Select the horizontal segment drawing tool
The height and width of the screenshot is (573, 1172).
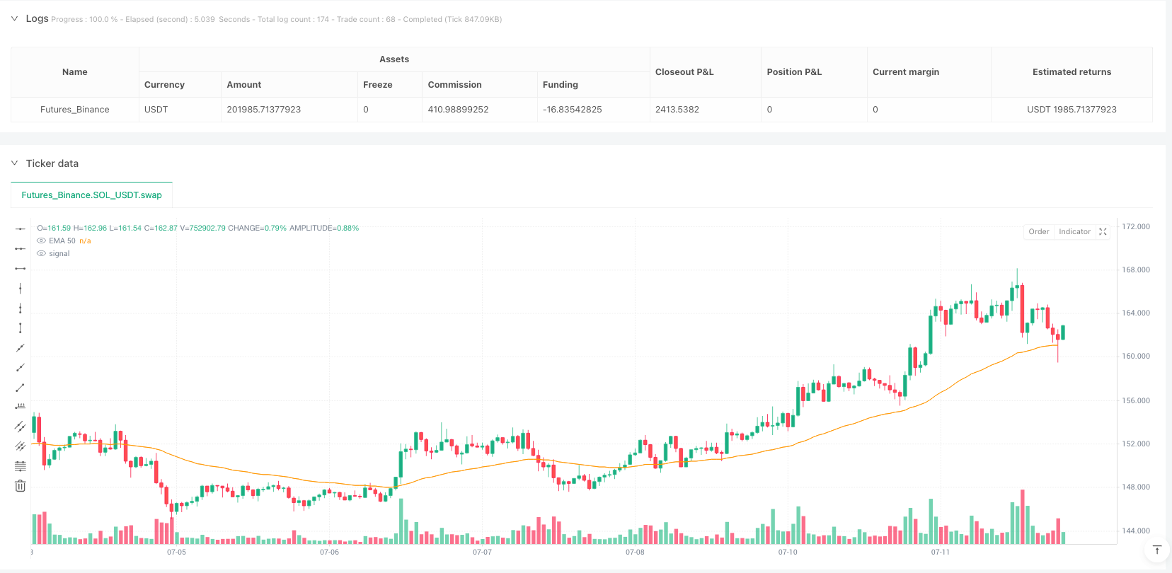click(21, 268)
